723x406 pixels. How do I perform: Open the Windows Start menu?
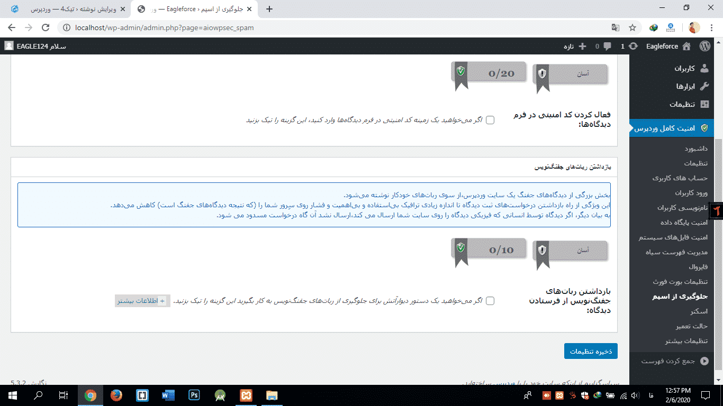pyautogui.click(x=12, y=395)
